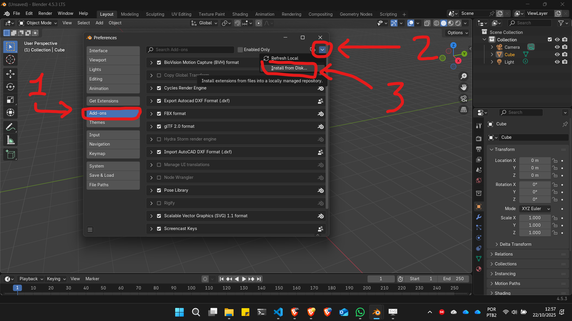Switch perspective/orthographic grid icon
This screenshot has height=321, width=572.
(x=464, y=110)
